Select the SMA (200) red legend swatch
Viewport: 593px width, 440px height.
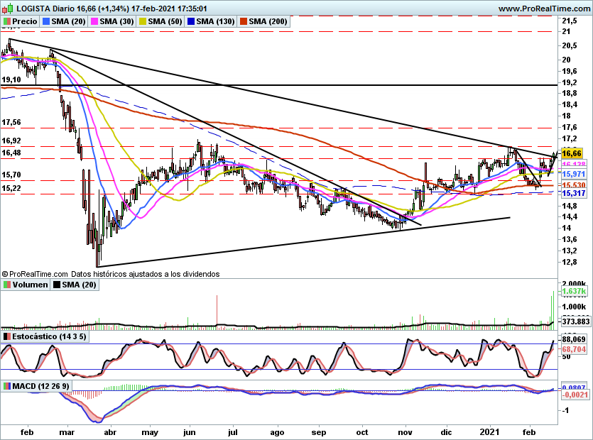pos(243,22)
